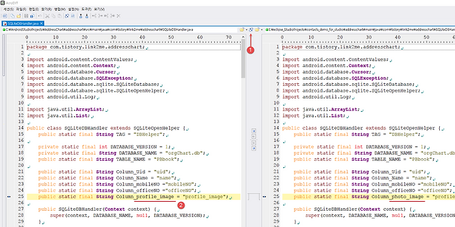This screenshot has height=227, width=455.
Task: Click the gray X delete icon ending the toolbar
Action: pos(118,16)
